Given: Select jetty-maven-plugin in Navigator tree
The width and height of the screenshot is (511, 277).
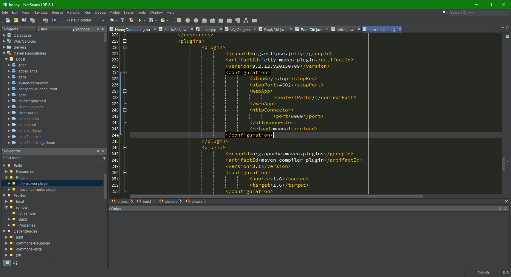Looking at the screenshot, I should [33, 184].
